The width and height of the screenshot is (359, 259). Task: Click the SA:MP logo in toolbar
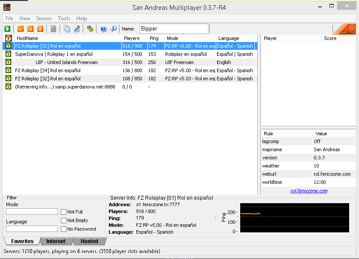[345, 29]
